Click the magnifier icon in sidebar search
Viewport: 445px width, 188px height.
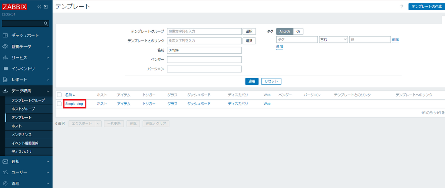(46, 24)
